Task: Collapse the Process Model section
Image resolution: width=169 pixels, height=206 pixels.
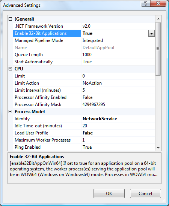Action: pyautogui.click(x=10, y=112)
